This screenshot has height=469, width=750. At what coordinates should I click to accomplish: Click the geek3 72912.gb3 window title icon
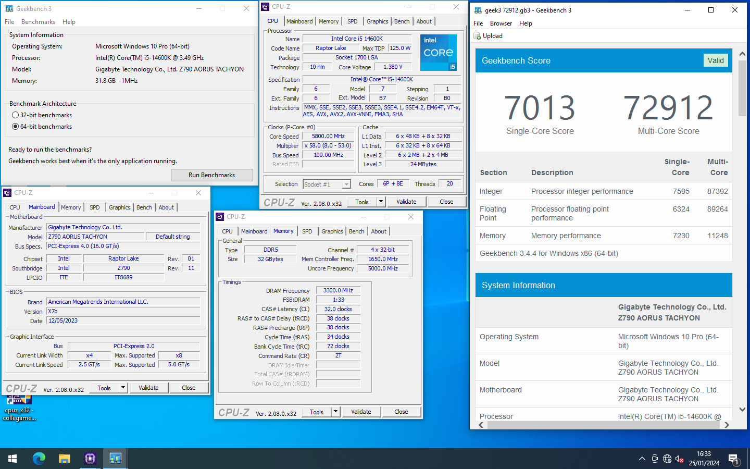point(478,10)
